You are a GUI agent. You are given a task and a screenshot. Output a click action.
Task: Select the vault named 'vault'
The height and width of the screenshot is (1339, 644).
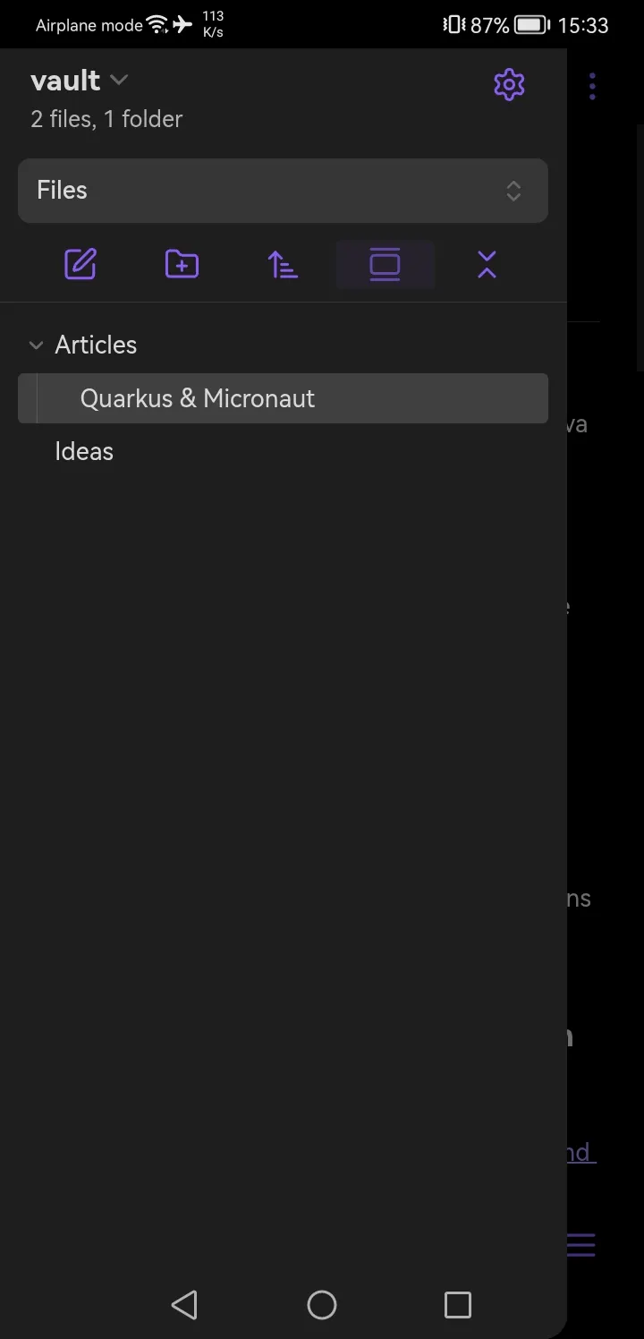tap(65, 80)
